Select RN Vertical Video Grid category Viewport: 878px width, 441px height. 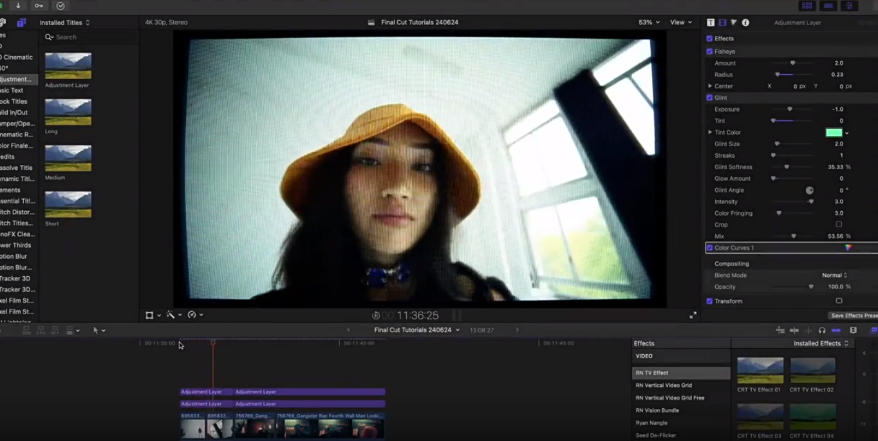pos(664,386)
